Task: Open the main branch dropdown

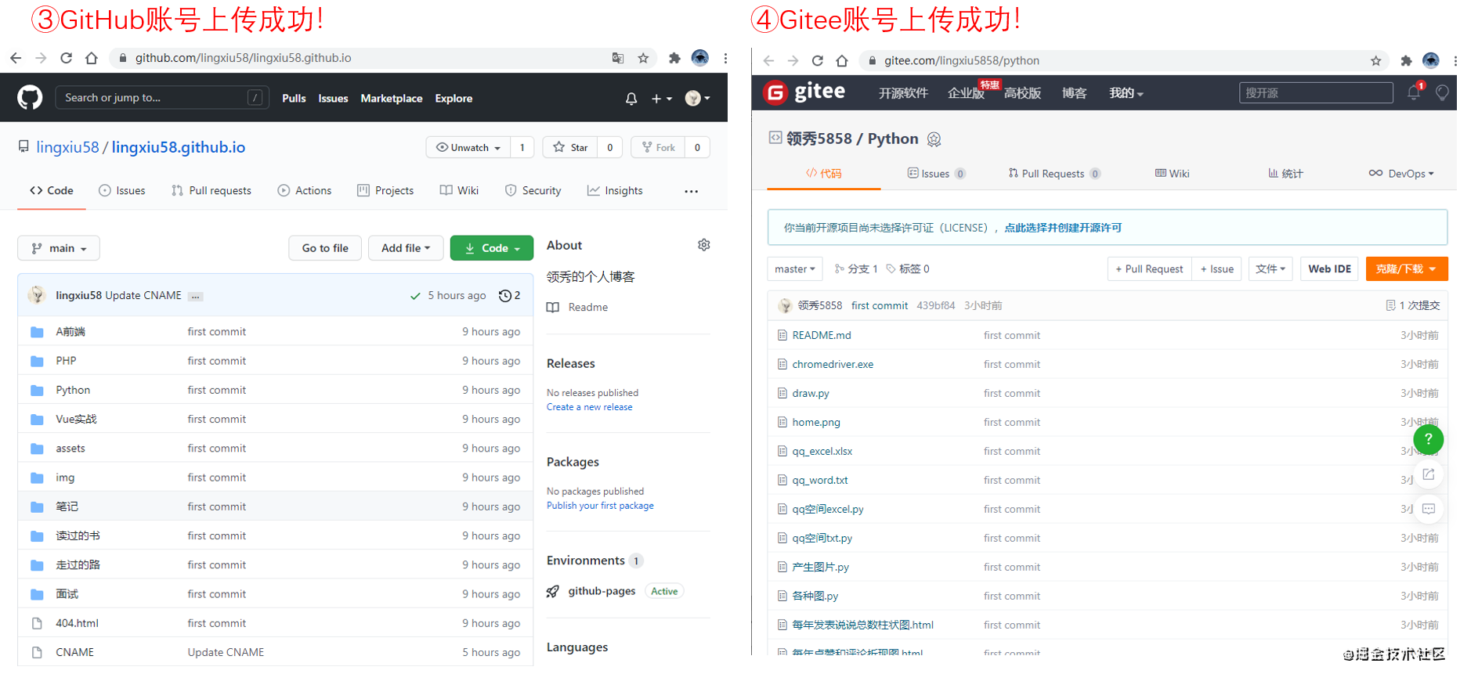Action: pos(59,248)
